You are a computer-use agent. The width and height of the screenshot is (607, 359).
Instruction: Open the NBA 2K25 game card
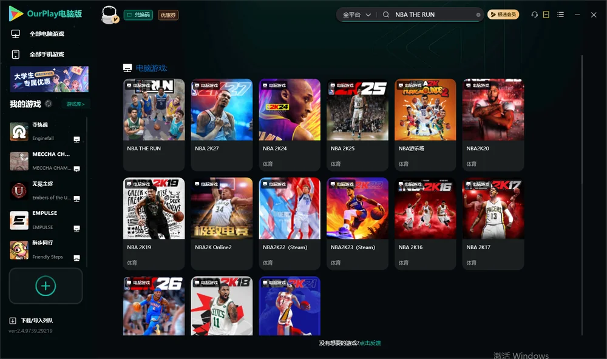358,125
